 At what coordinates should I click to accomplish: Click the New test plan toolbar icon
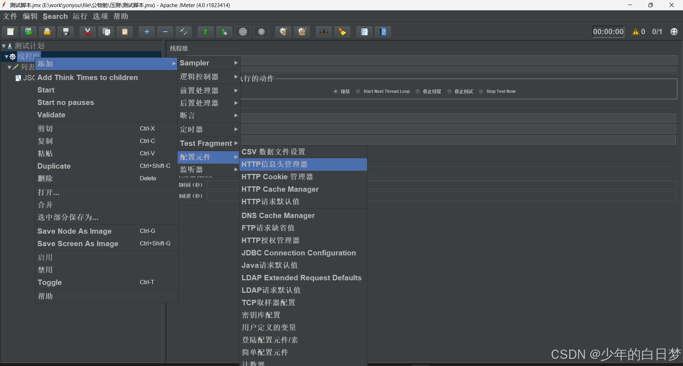coord(10,32)
